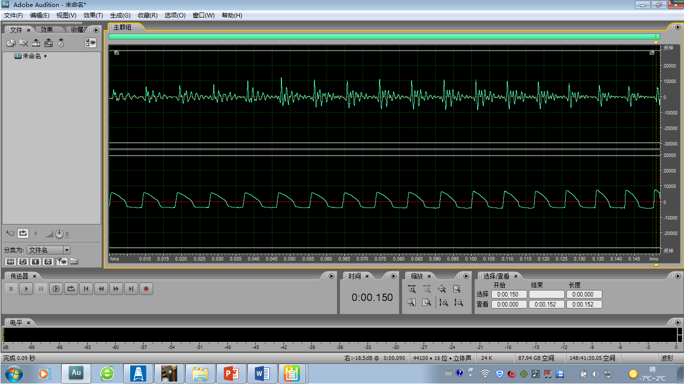Select the 主群组 panel tab
684x384 pixels.
pyautogui.click(x=122, y=27)
